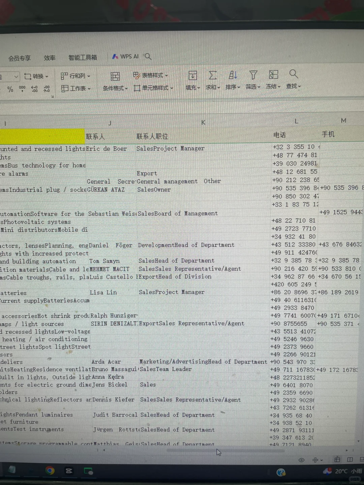Click the 排序 sort icon
The image size is (364, 485).
(x=233, y=75)
